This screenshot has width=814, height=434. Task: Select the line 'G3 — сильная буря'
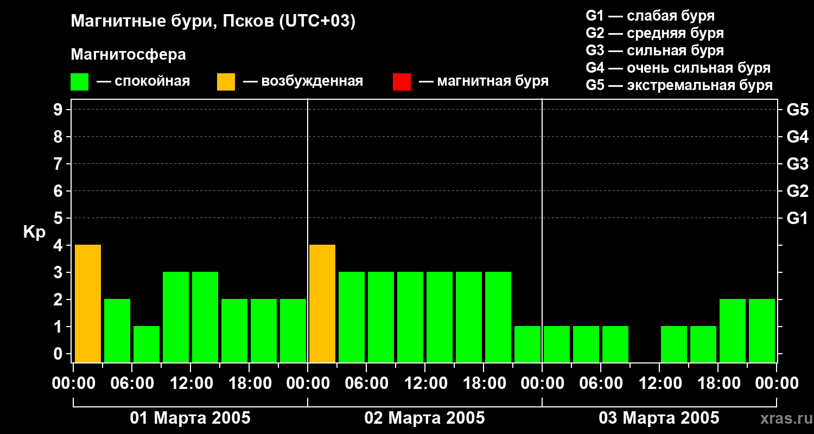(655, 50)
